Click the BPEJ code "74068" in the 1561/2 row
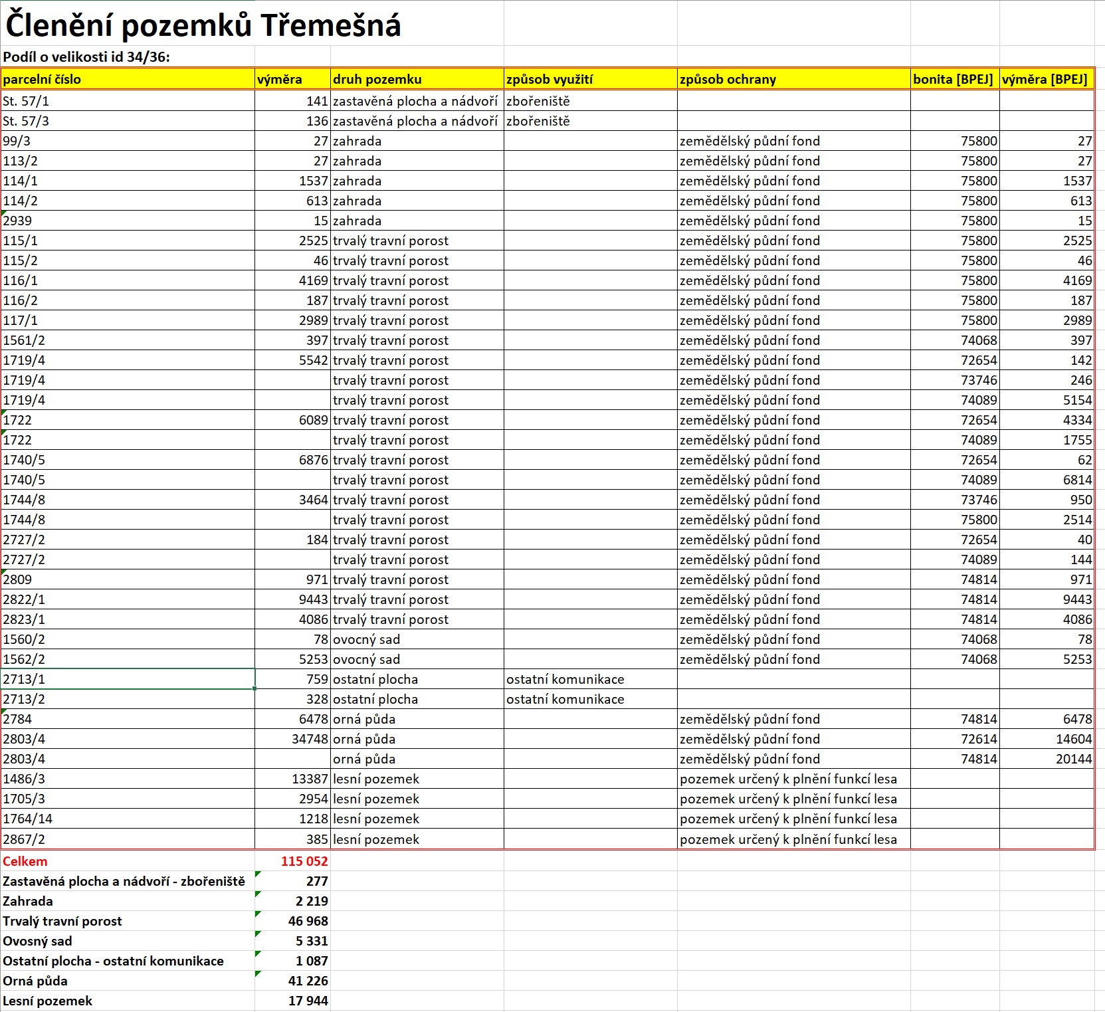The image size is (1105, 1012). point(955,340)
